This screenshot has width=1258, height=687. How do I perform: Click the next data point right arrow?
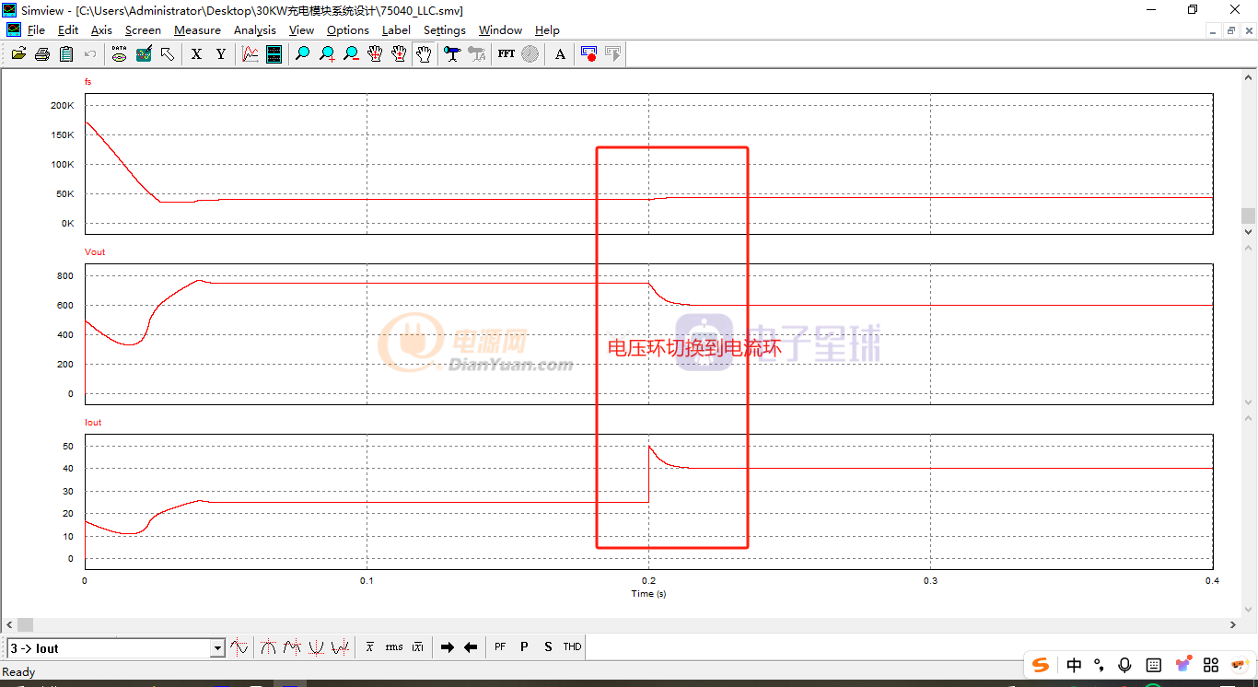coord(448,647)
